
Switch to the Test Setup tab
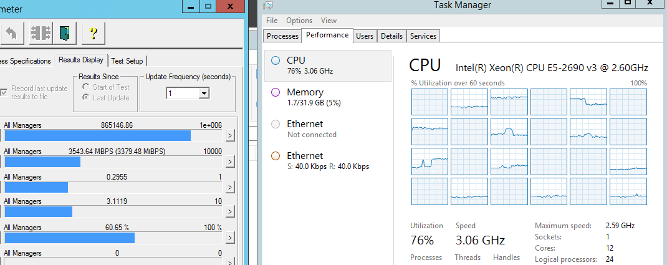pos(127,60)
